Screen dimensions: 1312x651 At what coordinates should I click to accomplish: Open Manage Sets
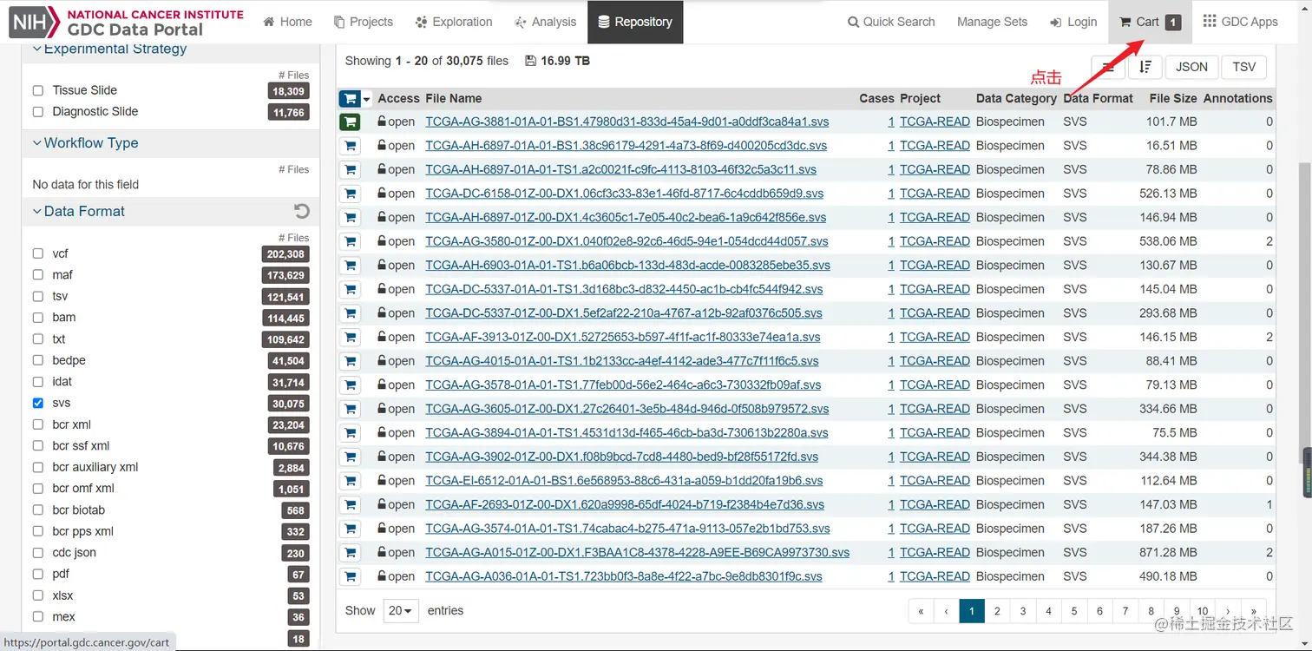992,22
